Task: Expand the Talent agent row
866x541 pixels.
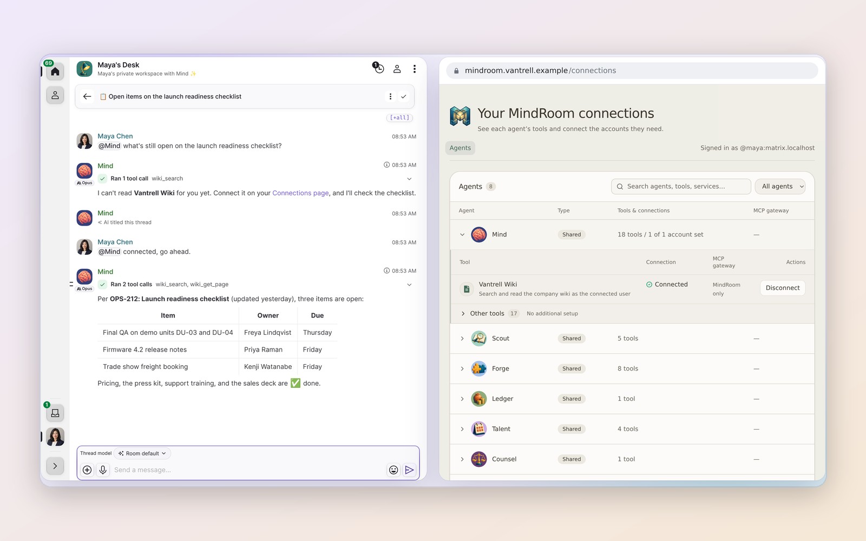Action: (x=462, y=429)
